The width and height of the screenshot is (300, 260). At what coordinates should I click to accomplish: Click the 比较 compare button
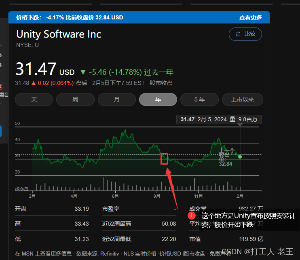click(245, 34)
